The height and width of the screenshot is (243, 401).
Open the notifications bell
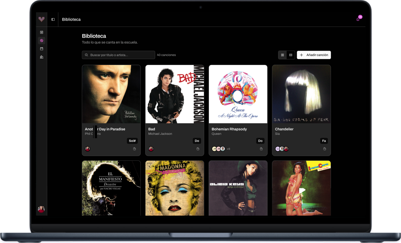click(x=358, y=19)
